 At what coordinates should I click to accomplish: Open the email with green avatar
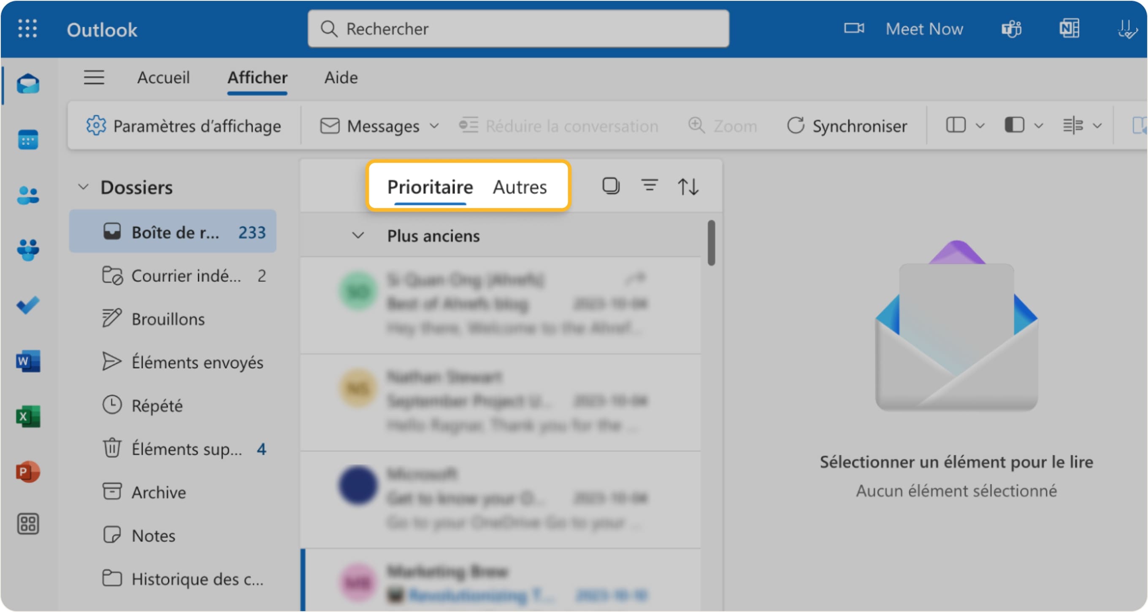click(501, 305)
